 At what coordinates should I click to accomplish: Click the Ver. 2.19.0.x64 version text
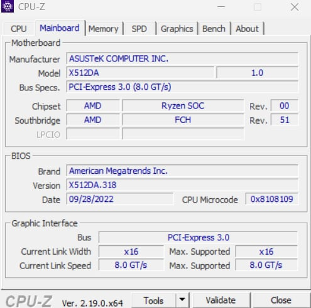pyautogui.click(x=92, y=303)
